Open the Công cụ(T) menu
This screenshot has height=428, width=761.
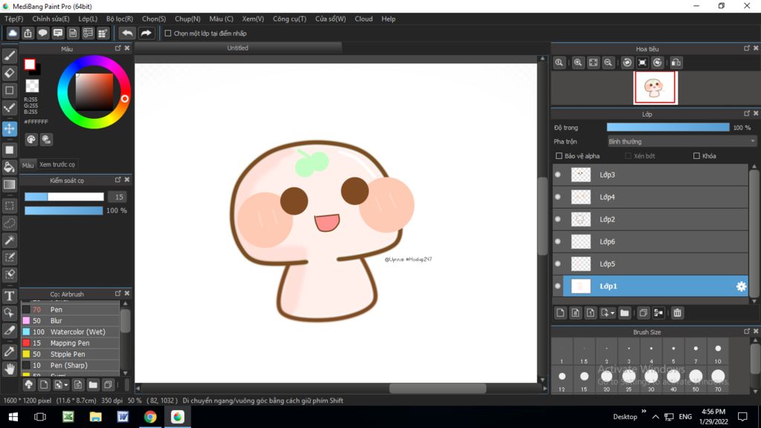click(x=289, y=19)
